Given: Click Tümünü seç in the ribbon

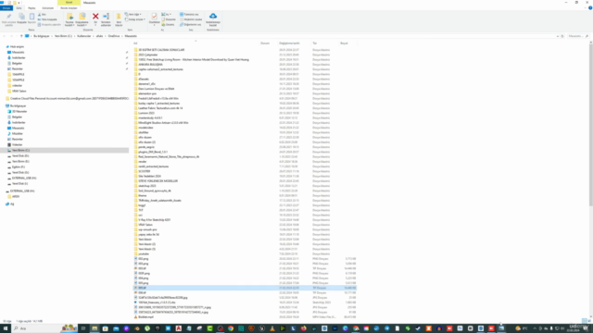Looking at the screenshot, I should pyautogui.click(x=189, y=15).
